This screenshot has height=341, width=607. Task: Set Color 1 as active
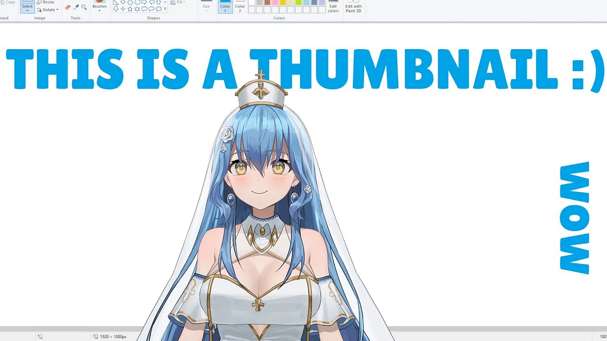pos(225,6)
